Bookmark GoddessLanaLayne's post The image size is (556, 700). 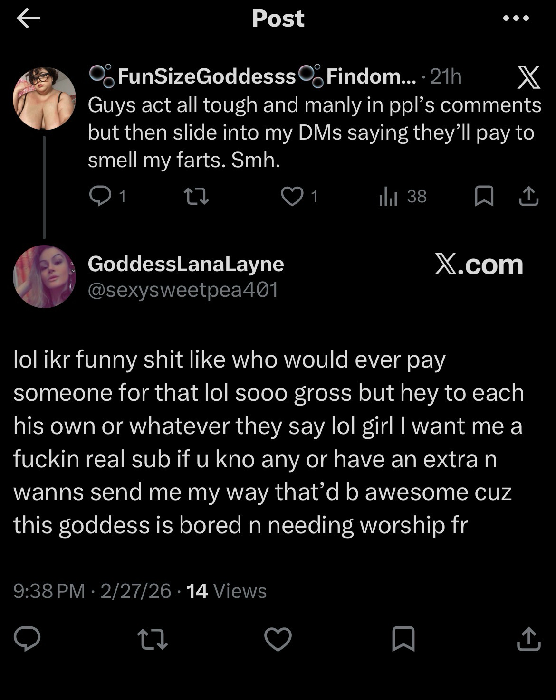pos(403,639)
